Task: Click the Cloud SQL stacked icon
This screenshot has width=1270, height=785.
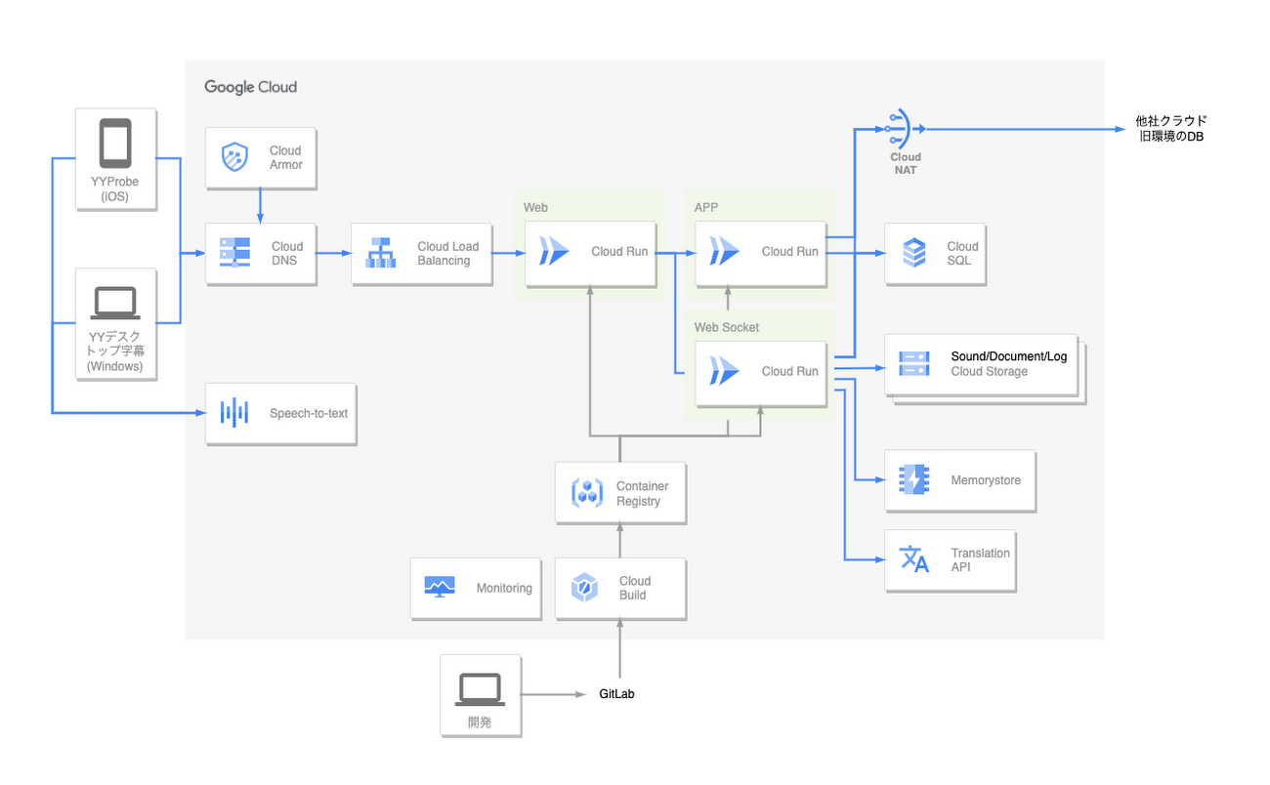Action: pos(913,252)
